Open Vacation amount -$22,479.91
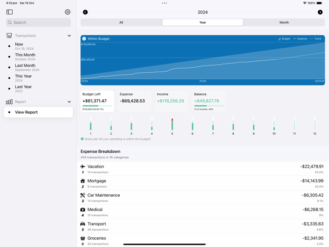Screen dimensions: 329x247 coord(312,167)
